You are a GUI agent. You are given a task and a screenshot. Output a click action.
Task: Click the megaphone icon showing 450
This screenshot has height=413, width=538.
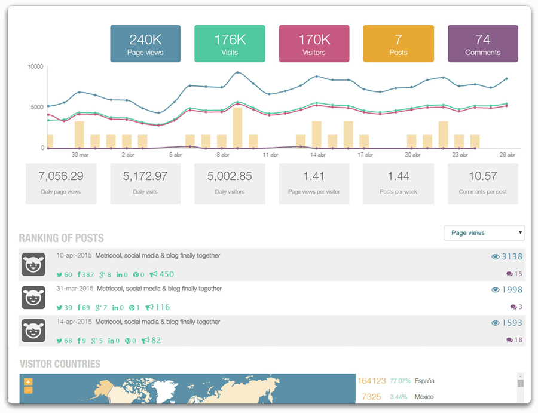pos(154,274)
